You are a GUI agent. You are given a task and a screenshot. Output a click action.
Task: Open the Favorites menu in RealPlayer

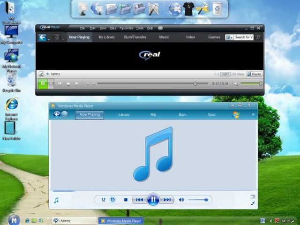coord(126,28)
